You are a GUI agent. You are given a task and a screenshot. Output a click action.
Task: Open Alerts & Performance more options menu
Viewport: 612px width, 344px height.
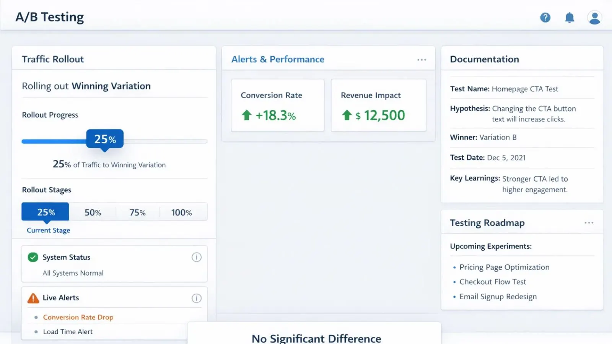[x=422, y=60]
